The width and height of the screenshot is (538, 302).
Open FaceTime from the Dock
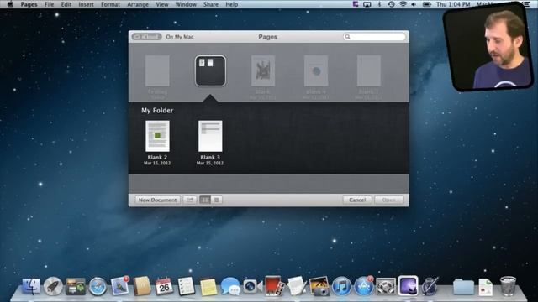pyautogui.click(x=252, y=286)
